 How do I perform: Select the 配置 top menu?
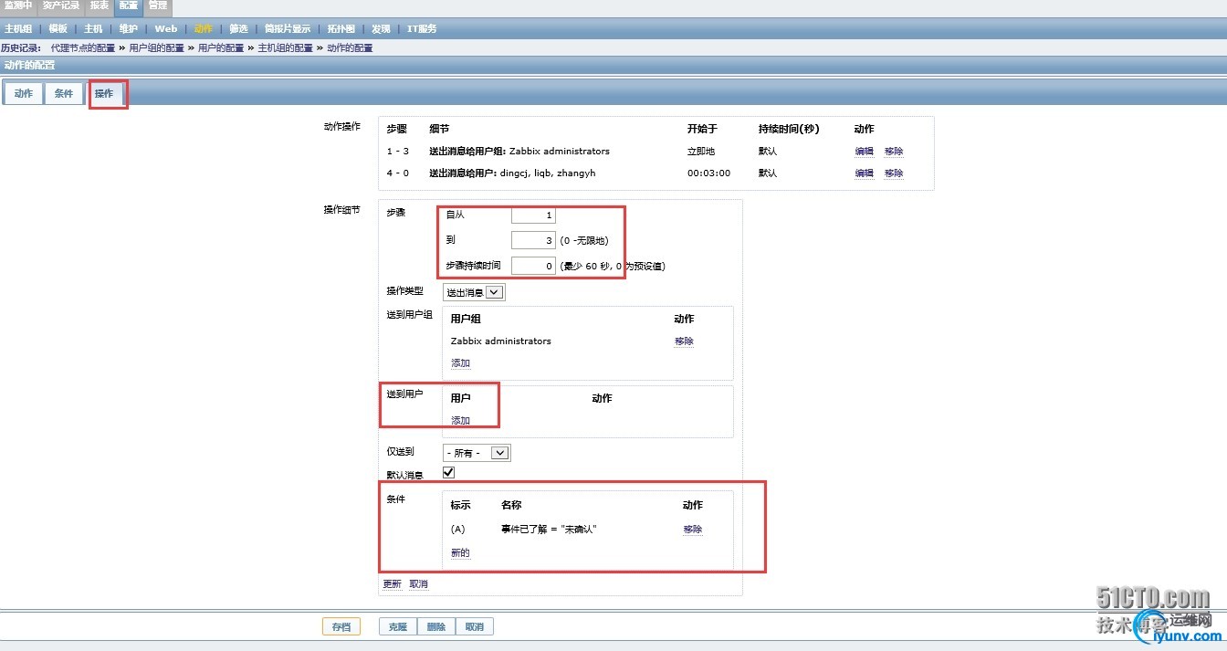pyautogui.click(x=129, y=5)
